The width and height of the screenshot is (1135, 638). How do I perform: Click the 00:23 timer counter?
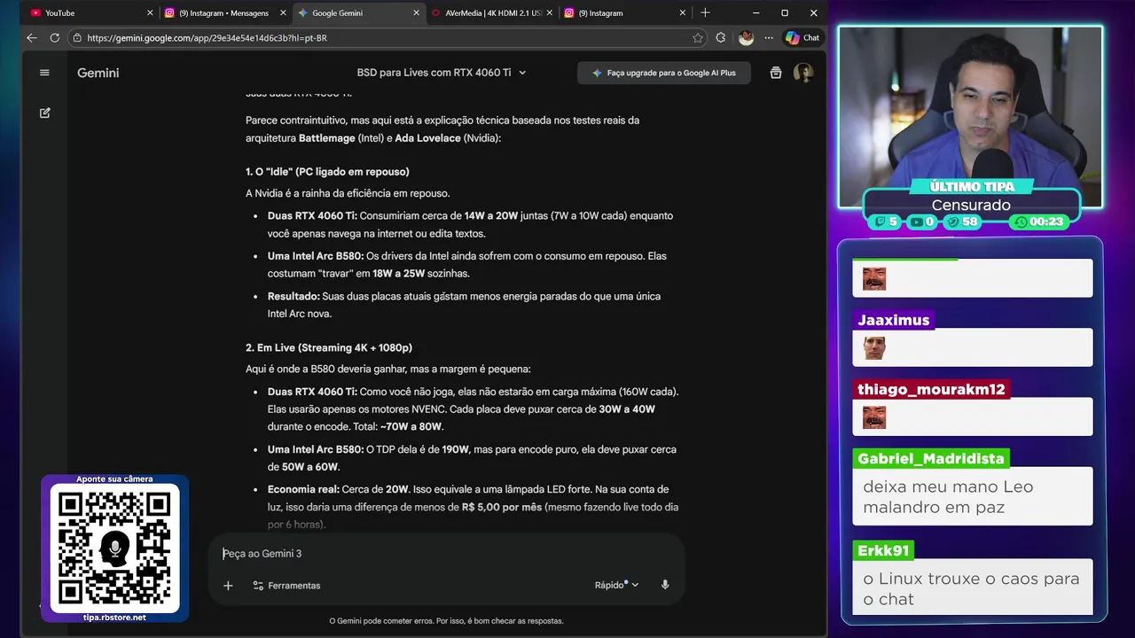(1039, 222)
